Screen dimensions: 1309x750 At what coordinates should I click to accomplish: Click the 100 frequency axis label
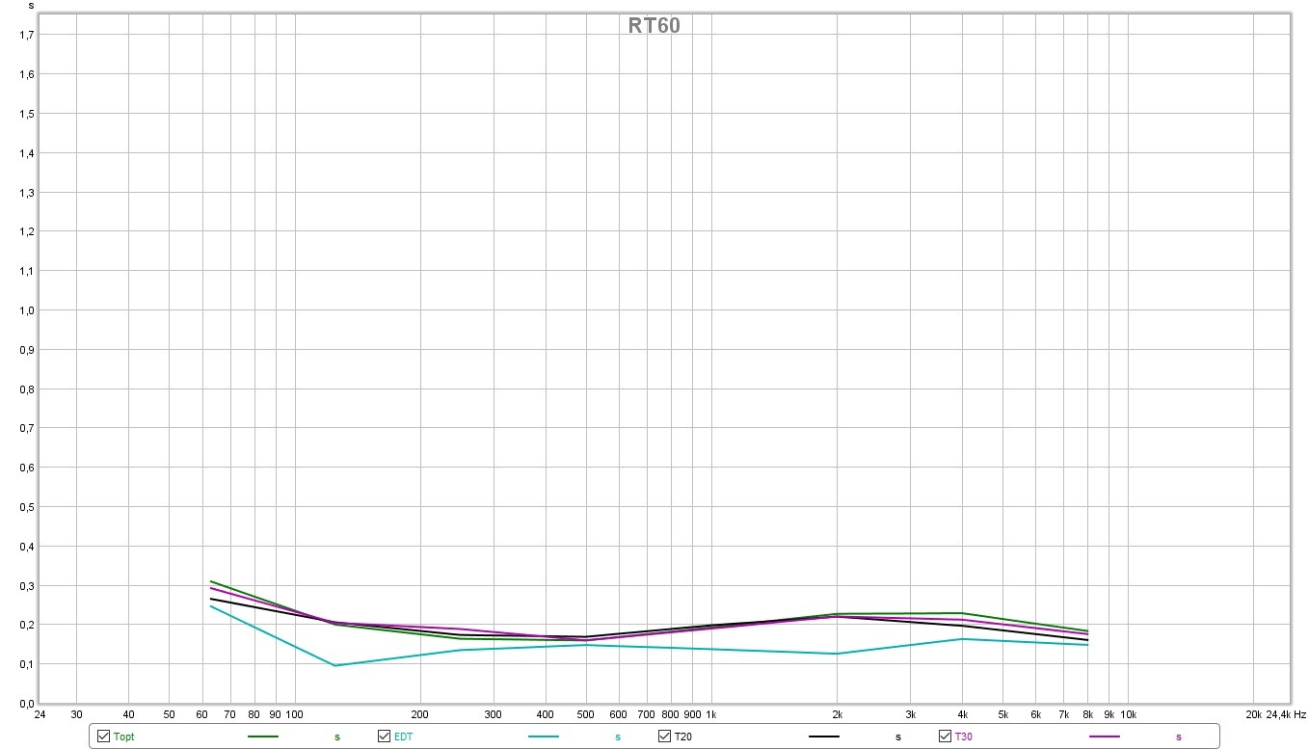(295, 715)
